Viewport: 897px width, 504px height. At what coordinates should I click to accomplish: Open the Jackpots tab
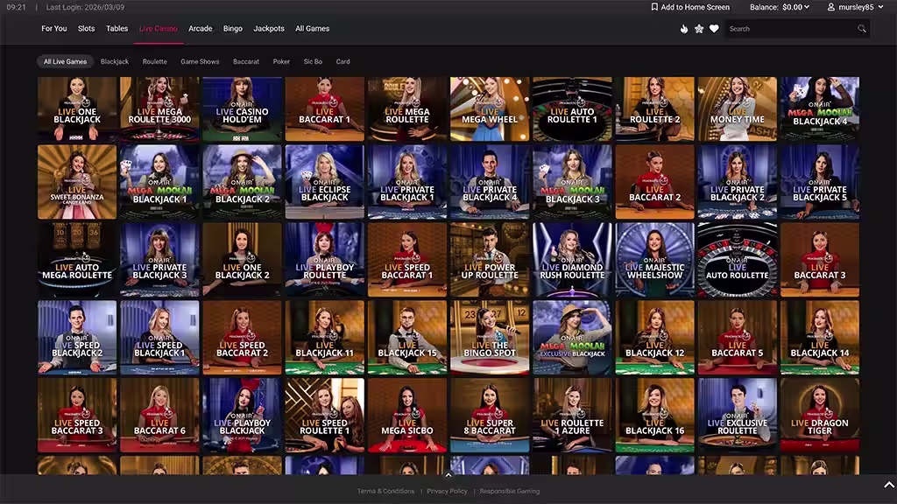pyautogui.click(x=269, y=29)
